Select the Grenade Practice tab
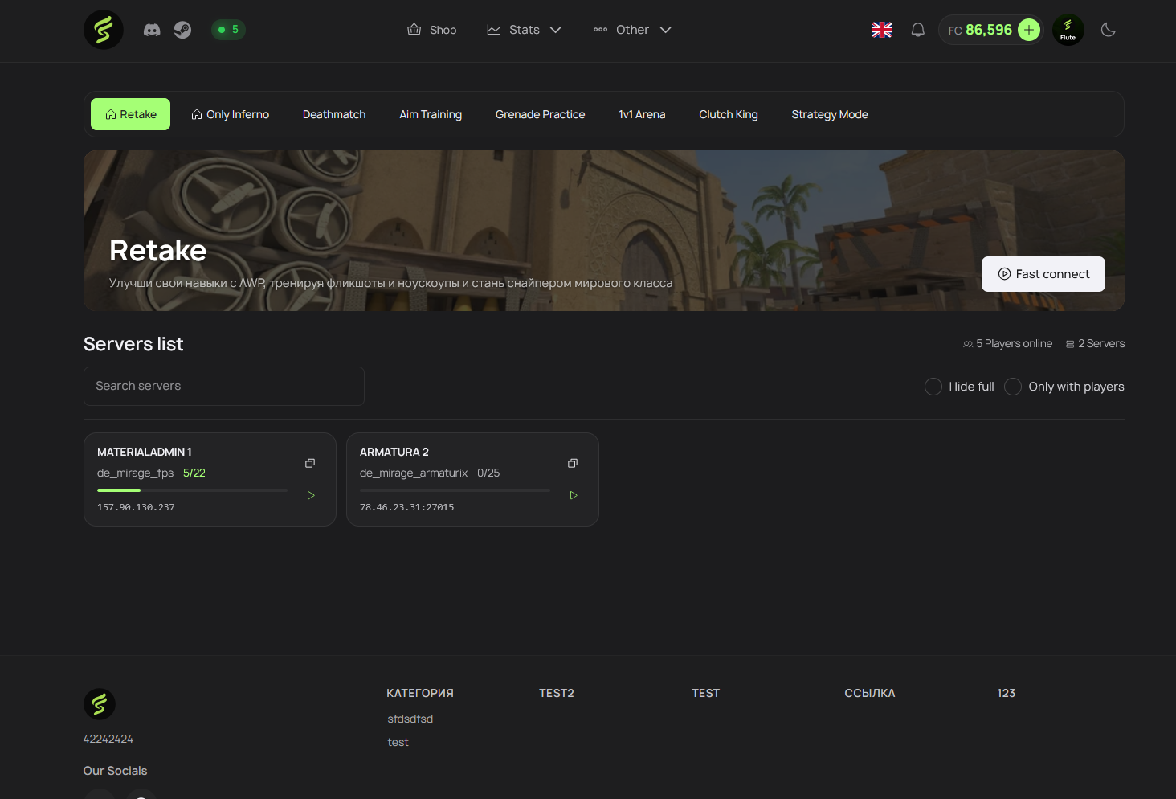This screenshot has width=1176, height=799. (x=540, y=114)
